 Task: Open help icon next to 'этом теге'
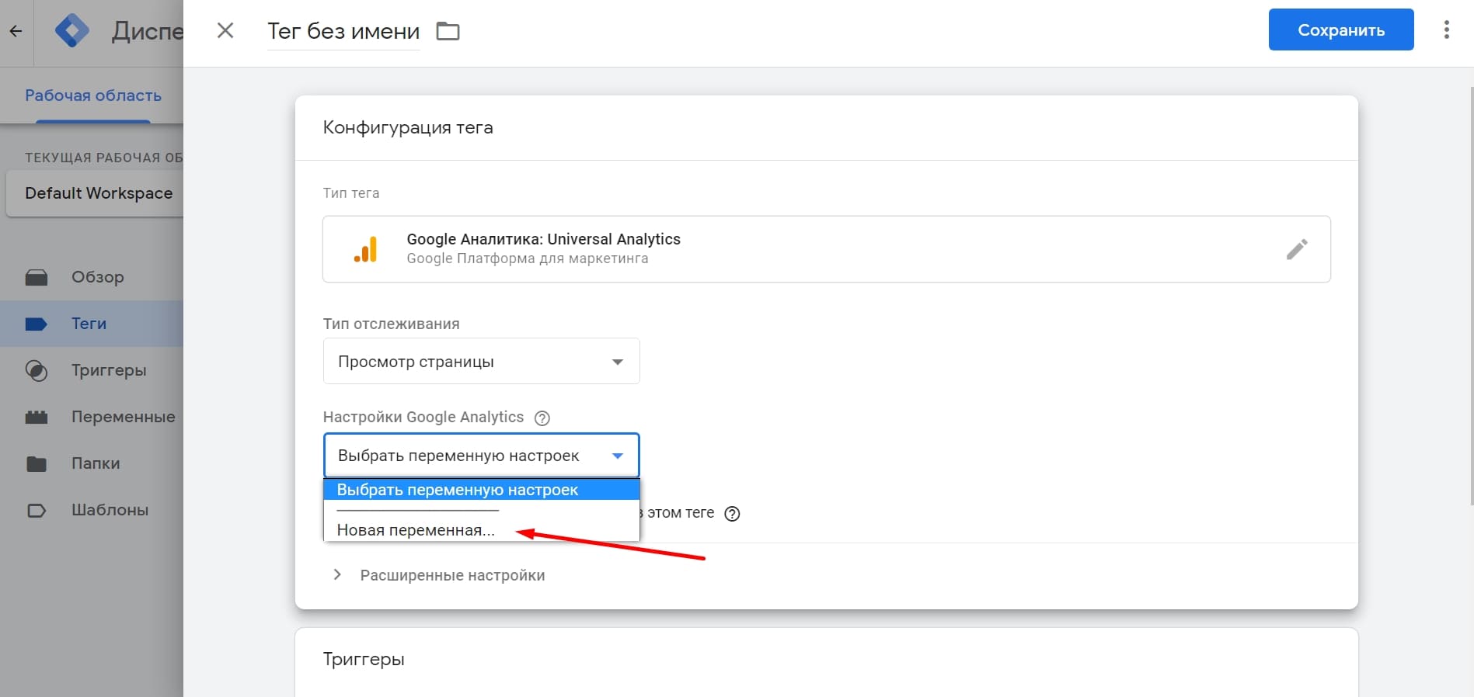[x=732, y=513]
